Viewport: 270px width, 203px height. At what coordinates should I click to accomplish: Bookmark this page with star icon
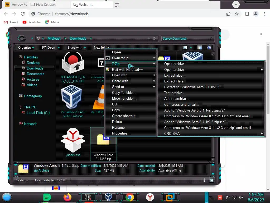click(x=237, y=14)
